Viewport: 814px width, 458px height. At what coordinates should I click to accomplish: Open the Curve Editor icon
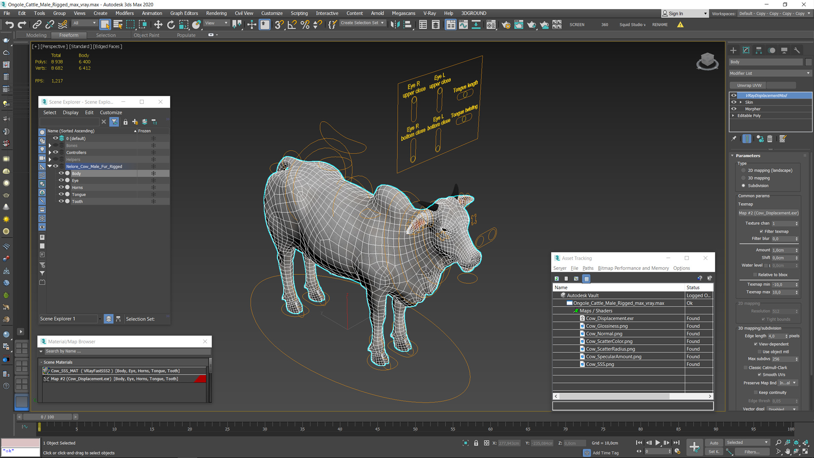coord(463,25)
